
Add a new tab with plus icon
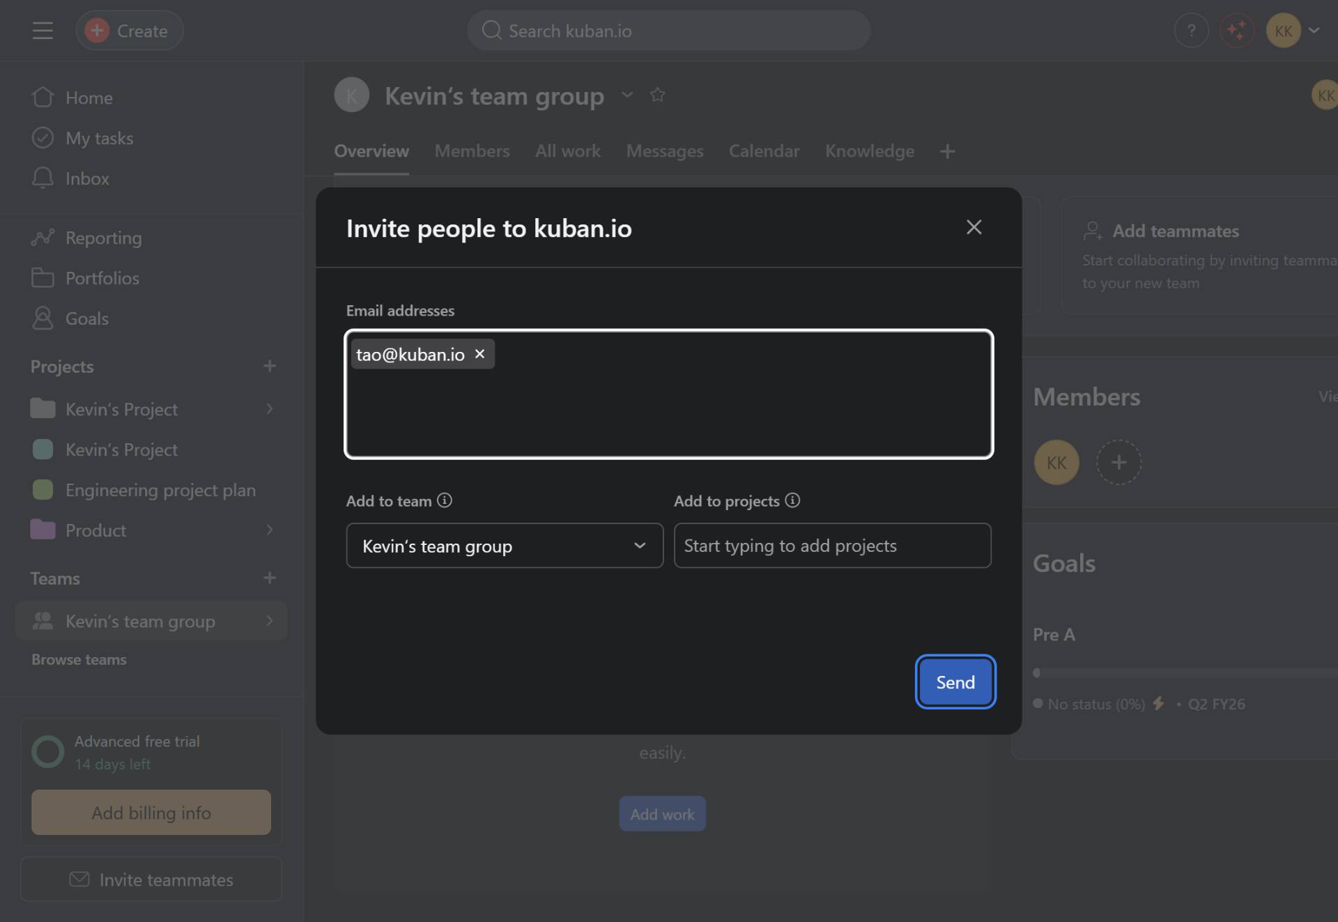[947, 151]
